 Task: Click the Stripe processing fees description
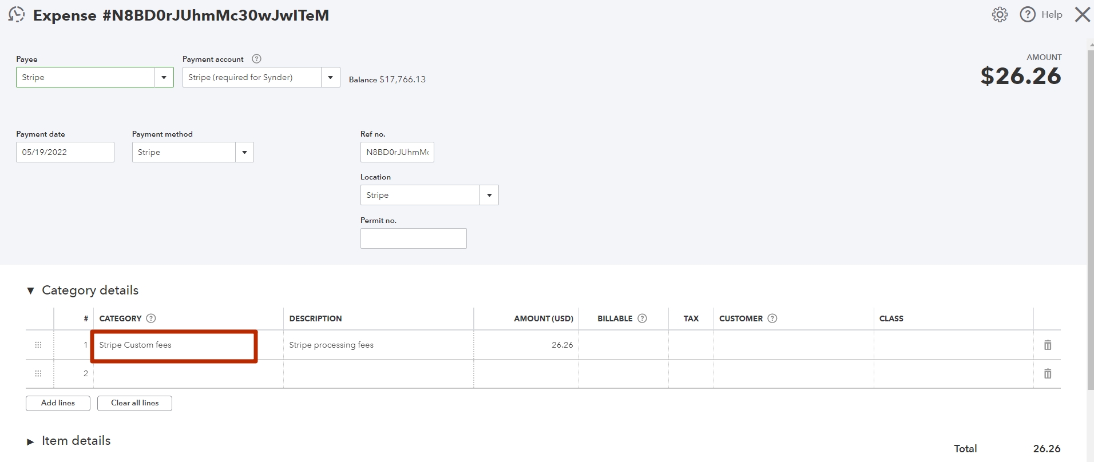[x=331, y=345]
